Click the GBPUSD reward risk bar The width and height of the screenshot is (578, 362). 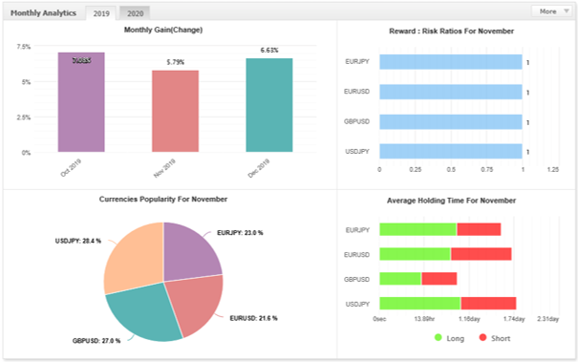coord(451,121)
